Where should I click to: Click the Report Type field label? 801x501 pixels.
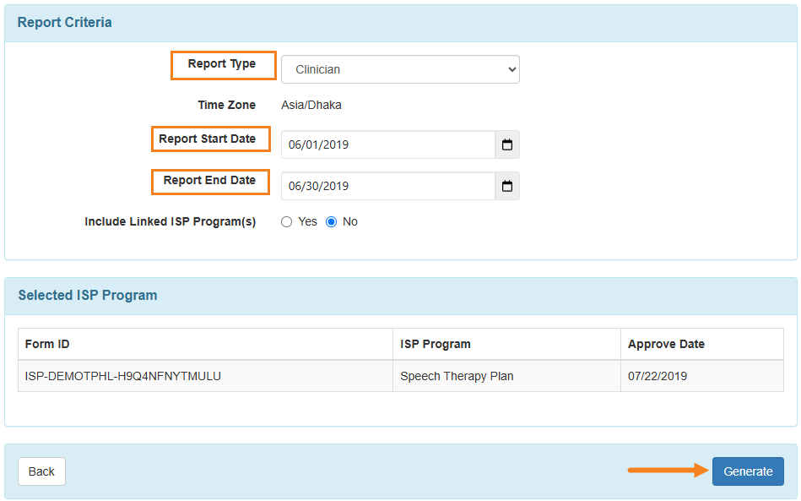tap(222, 64)
